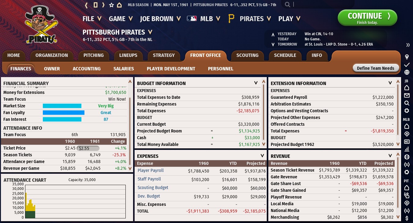Viewport: 413px width, 223px height.
Task: Click the bookmark star icon in top bar
Action: tap(111, 5)
